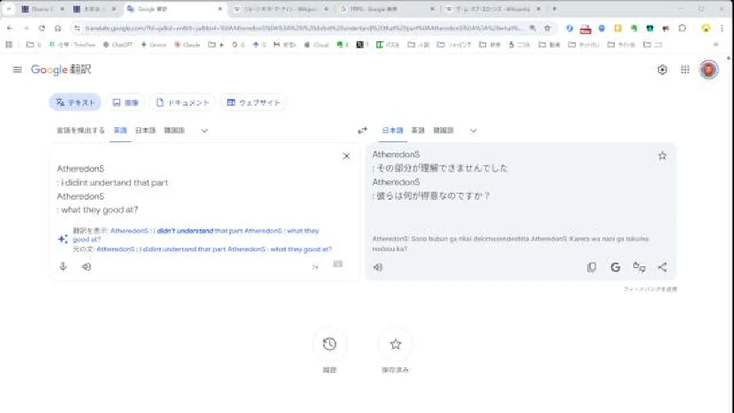This screenshot has width=734, height=413.
Task: Bookmark this page with the star
Action: (548, 28)
